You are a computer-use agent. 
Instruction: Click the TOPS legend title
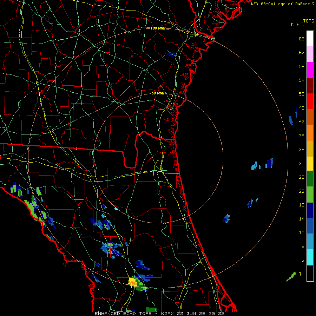pyautogui.click(x=309, y=21)
